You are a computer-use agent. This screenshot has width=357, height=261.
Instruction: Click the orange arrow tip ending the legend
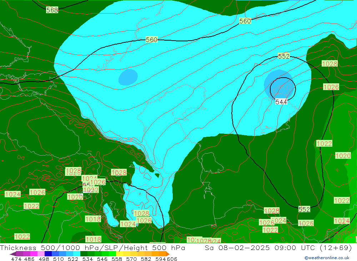point(168,254)
